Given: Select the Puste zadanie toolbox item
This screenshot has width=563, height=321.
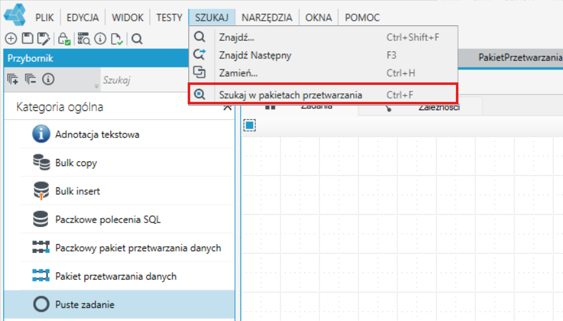Looking at the screenshot, I should [x=119, y=305].
